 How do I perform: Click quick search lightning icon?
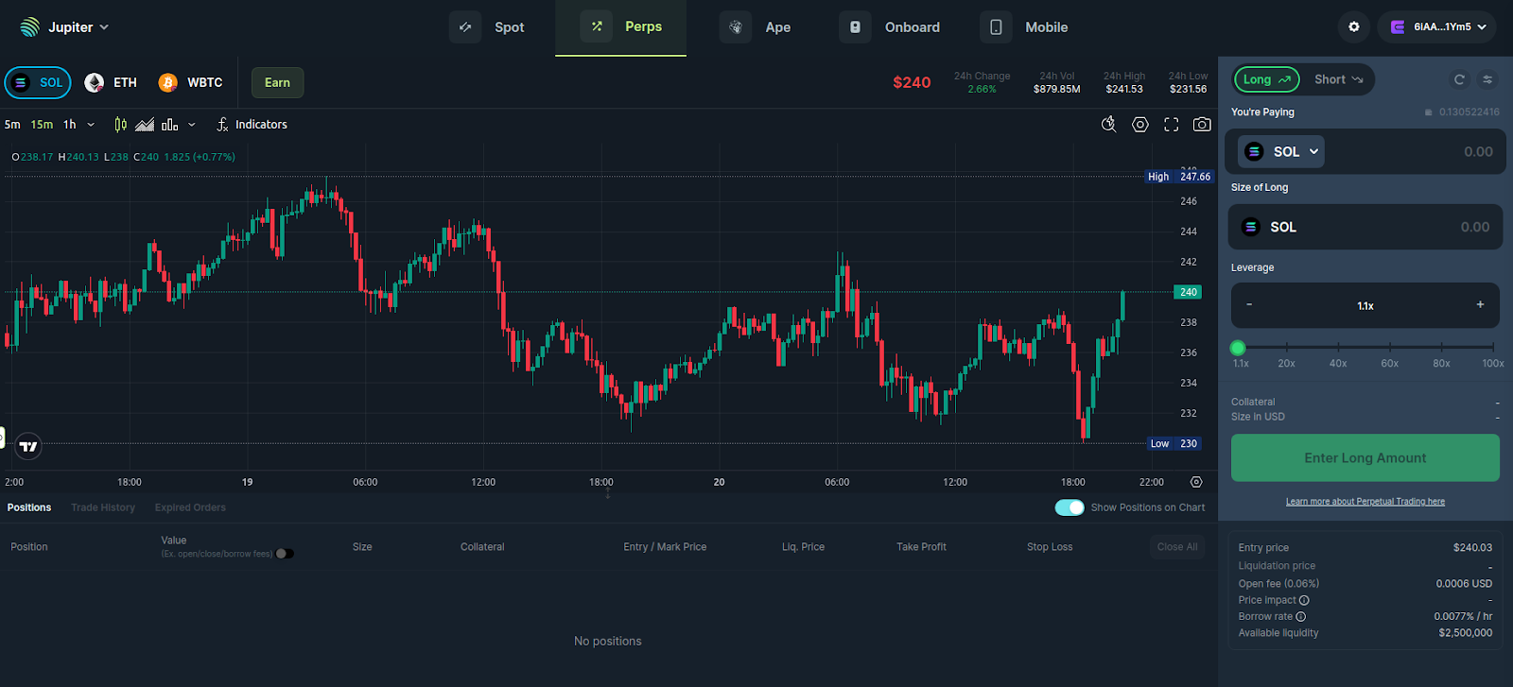pyautogui.click(x=1109, y=125)
